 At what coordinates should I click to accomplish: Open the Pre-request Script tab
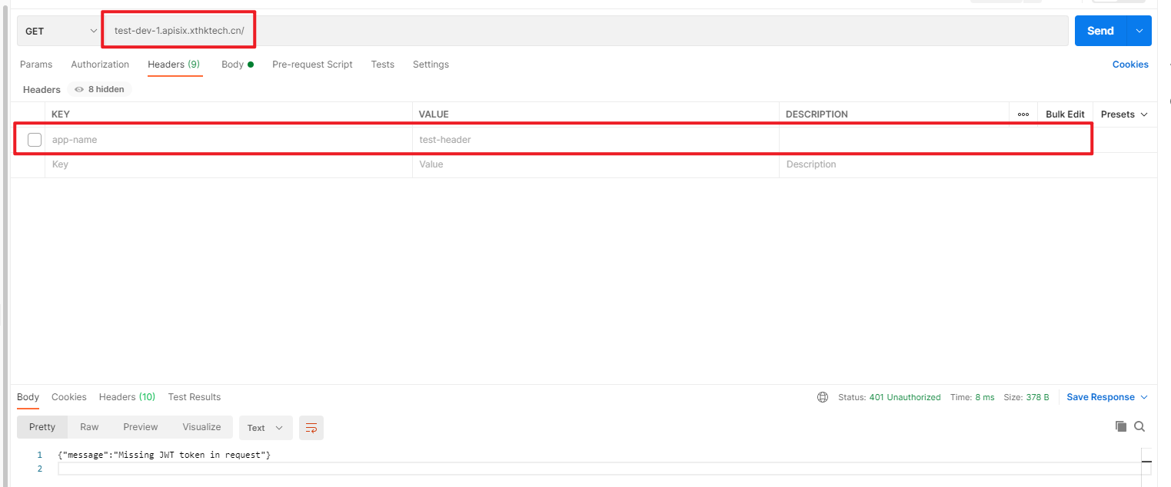(312, 65)
